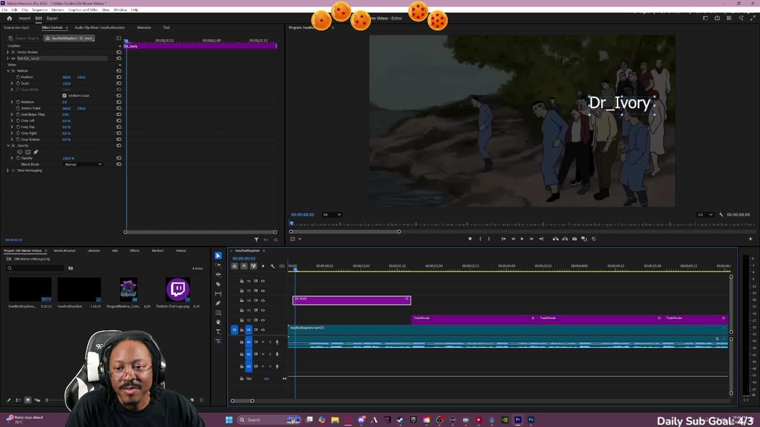Toggle V1 track output eye
This screenshot has width=760, height=427.
[263, 330]
